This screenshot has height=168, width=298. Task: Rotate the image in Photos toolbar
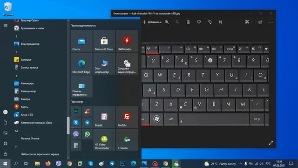(210, 22)
